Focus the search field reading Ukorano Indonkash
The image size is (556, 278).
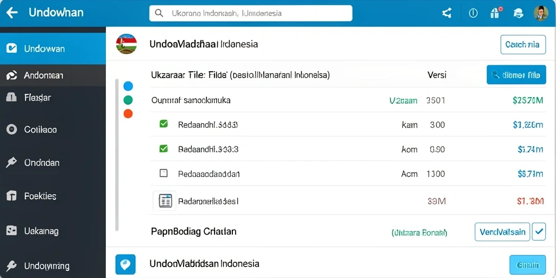click(x=251, y=13)
